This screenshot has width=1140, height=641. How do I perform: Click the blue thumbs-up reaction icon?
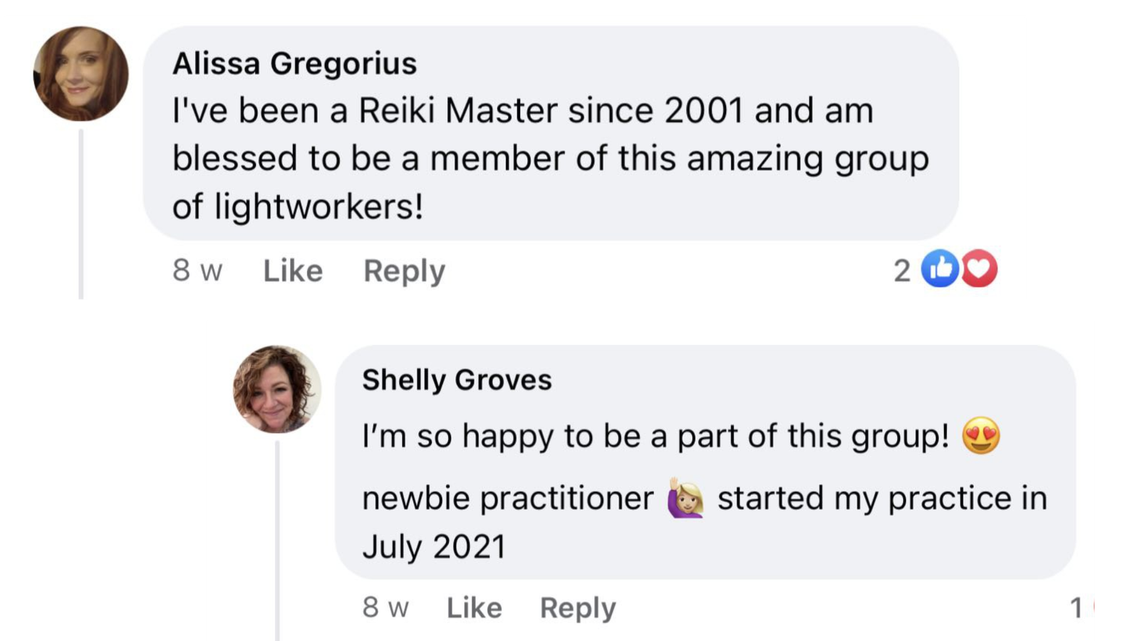coord(940,269)
